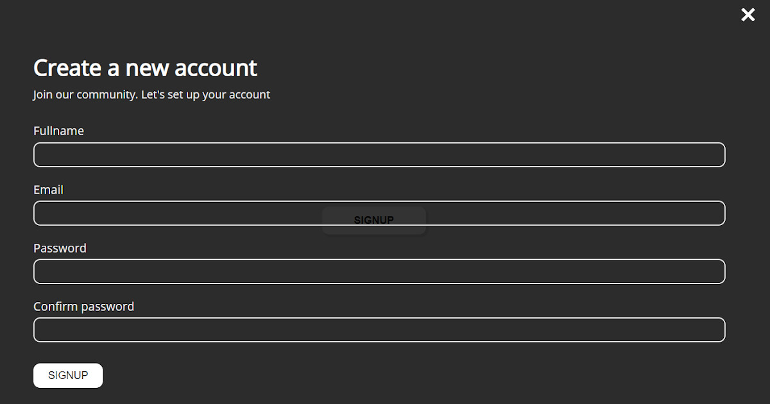
Task: Close the signup dialog with the X icon
Action: [748, 14]
